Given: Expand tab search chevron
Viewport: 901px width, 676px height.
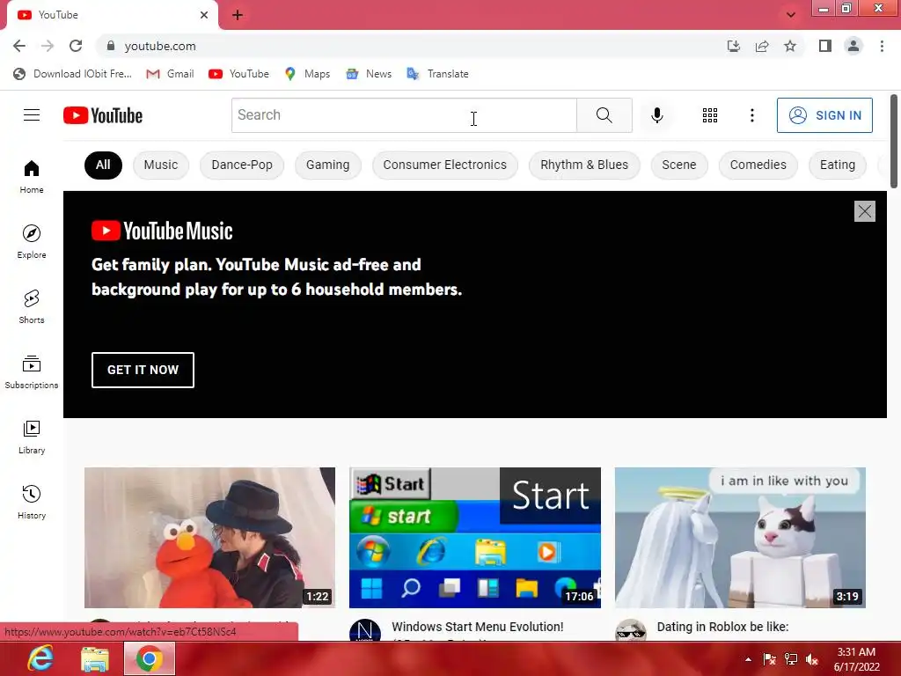Looking at the screenshot, I should pyautogui.click(x=791, y=15).
